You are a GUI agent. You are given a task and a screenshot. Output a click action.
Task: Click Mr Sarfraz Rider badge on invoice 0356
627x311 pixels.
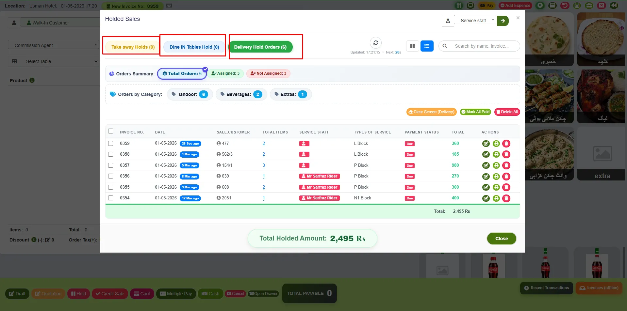click(x=320, y=176)
